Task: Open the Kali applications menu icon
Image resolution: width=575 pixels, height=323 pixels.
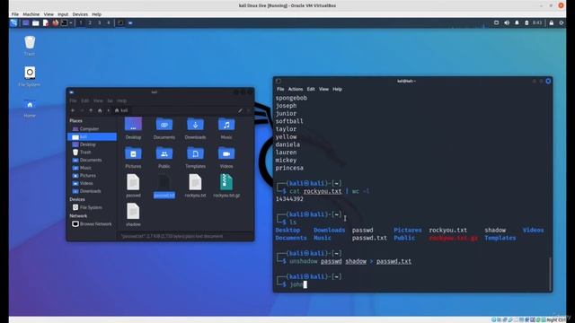Action: [x=13, y=22]
